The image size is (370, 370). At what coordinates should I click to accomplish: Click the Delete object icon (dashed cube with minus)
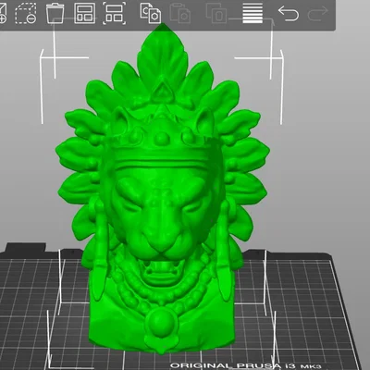(26, 13)
